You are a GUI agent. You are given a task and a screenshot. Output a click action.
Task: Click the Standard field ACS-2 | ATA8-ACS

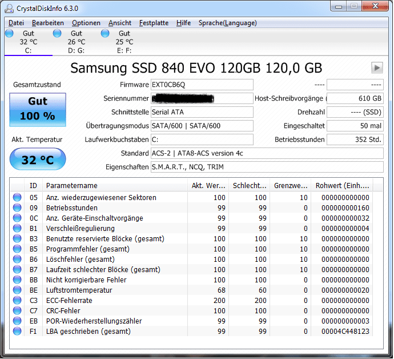tap(267, 153)
